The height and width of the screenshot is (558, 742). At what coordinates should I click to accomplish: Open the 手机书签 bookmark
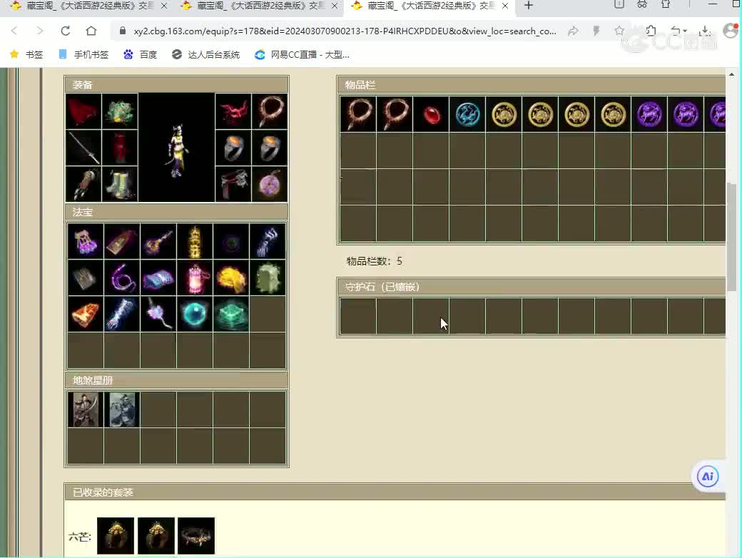point(83,54)
